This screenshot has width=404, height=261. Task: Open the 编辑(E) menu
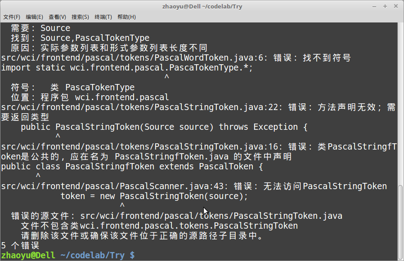pos(34,17)
